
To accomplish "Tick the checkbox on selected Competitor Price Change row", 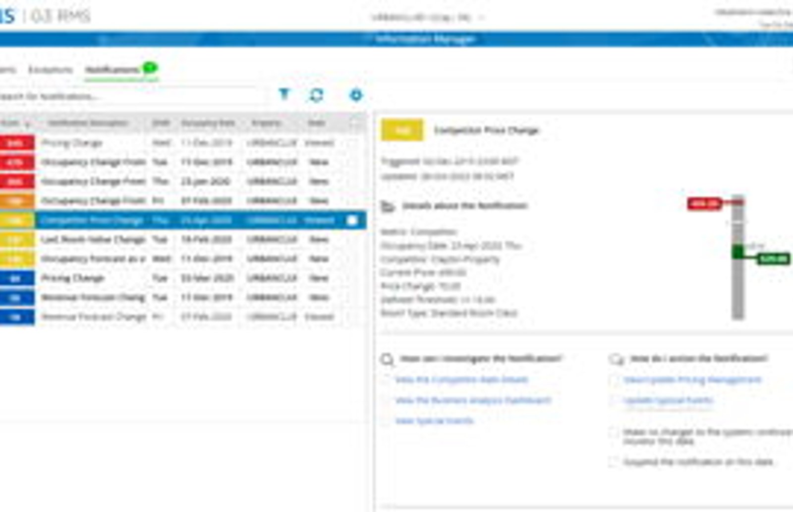I will [x=352, y=220].
